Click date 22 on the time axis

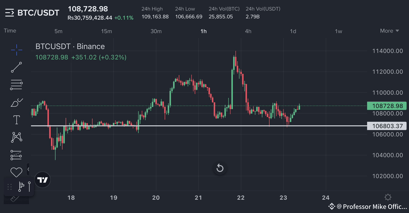(241, 198)
